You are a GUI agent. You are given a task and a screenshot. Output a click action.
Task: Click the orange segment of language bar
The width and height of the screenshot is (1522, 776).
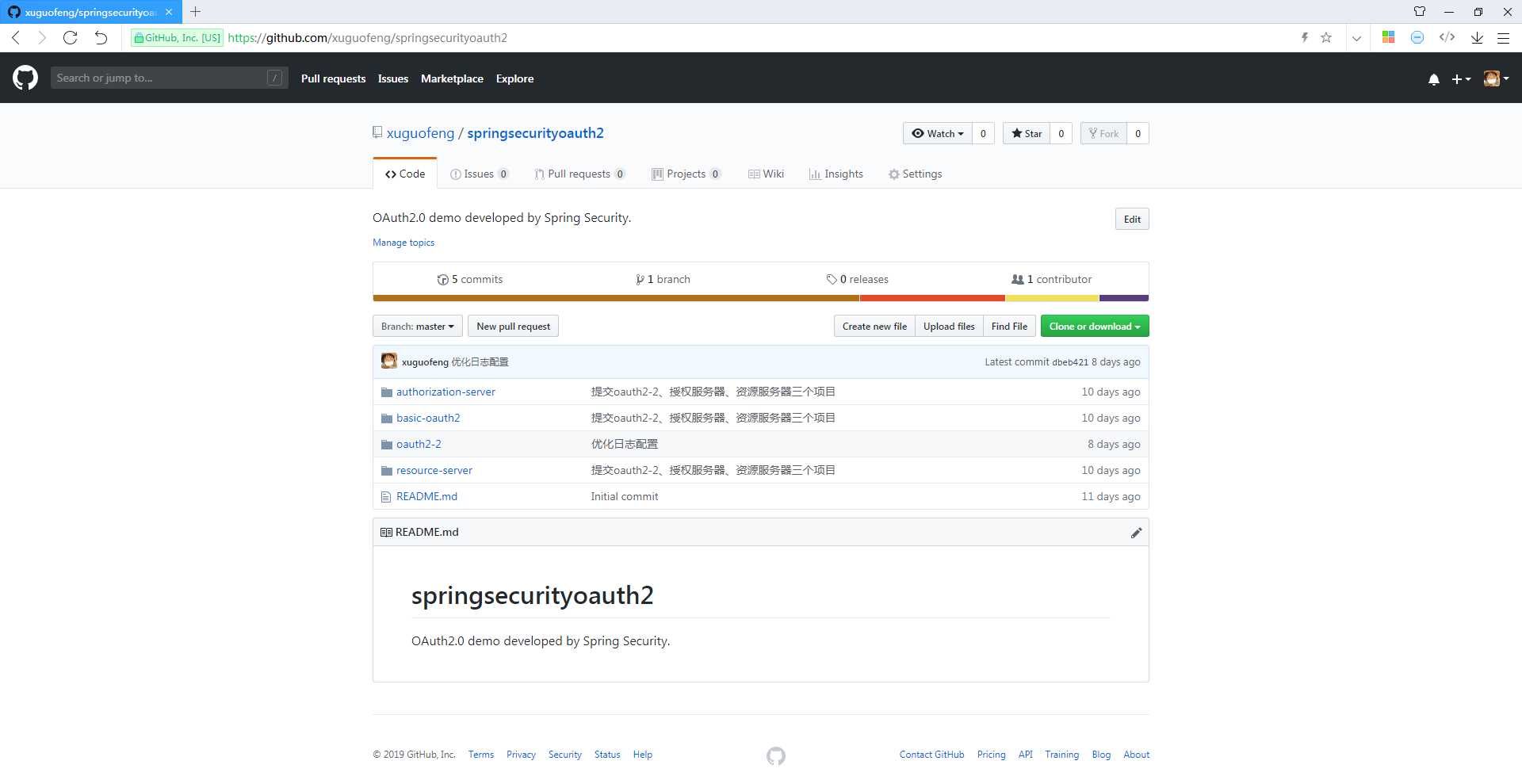616,298
